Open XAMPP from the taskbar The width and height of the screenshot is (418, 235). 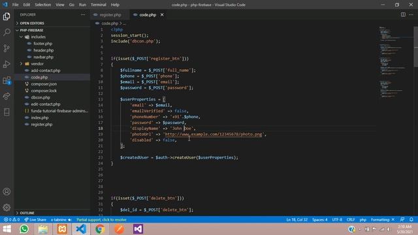point(62,229)
